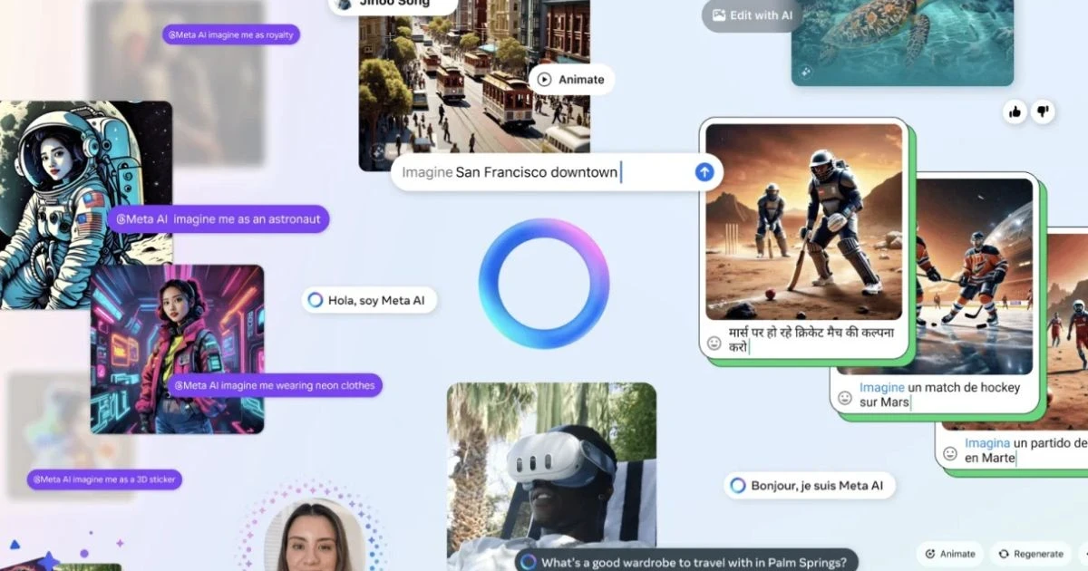Click the play icon on the Animate pill
This screenshot has width=1088, height=571.
click(544, 80)
